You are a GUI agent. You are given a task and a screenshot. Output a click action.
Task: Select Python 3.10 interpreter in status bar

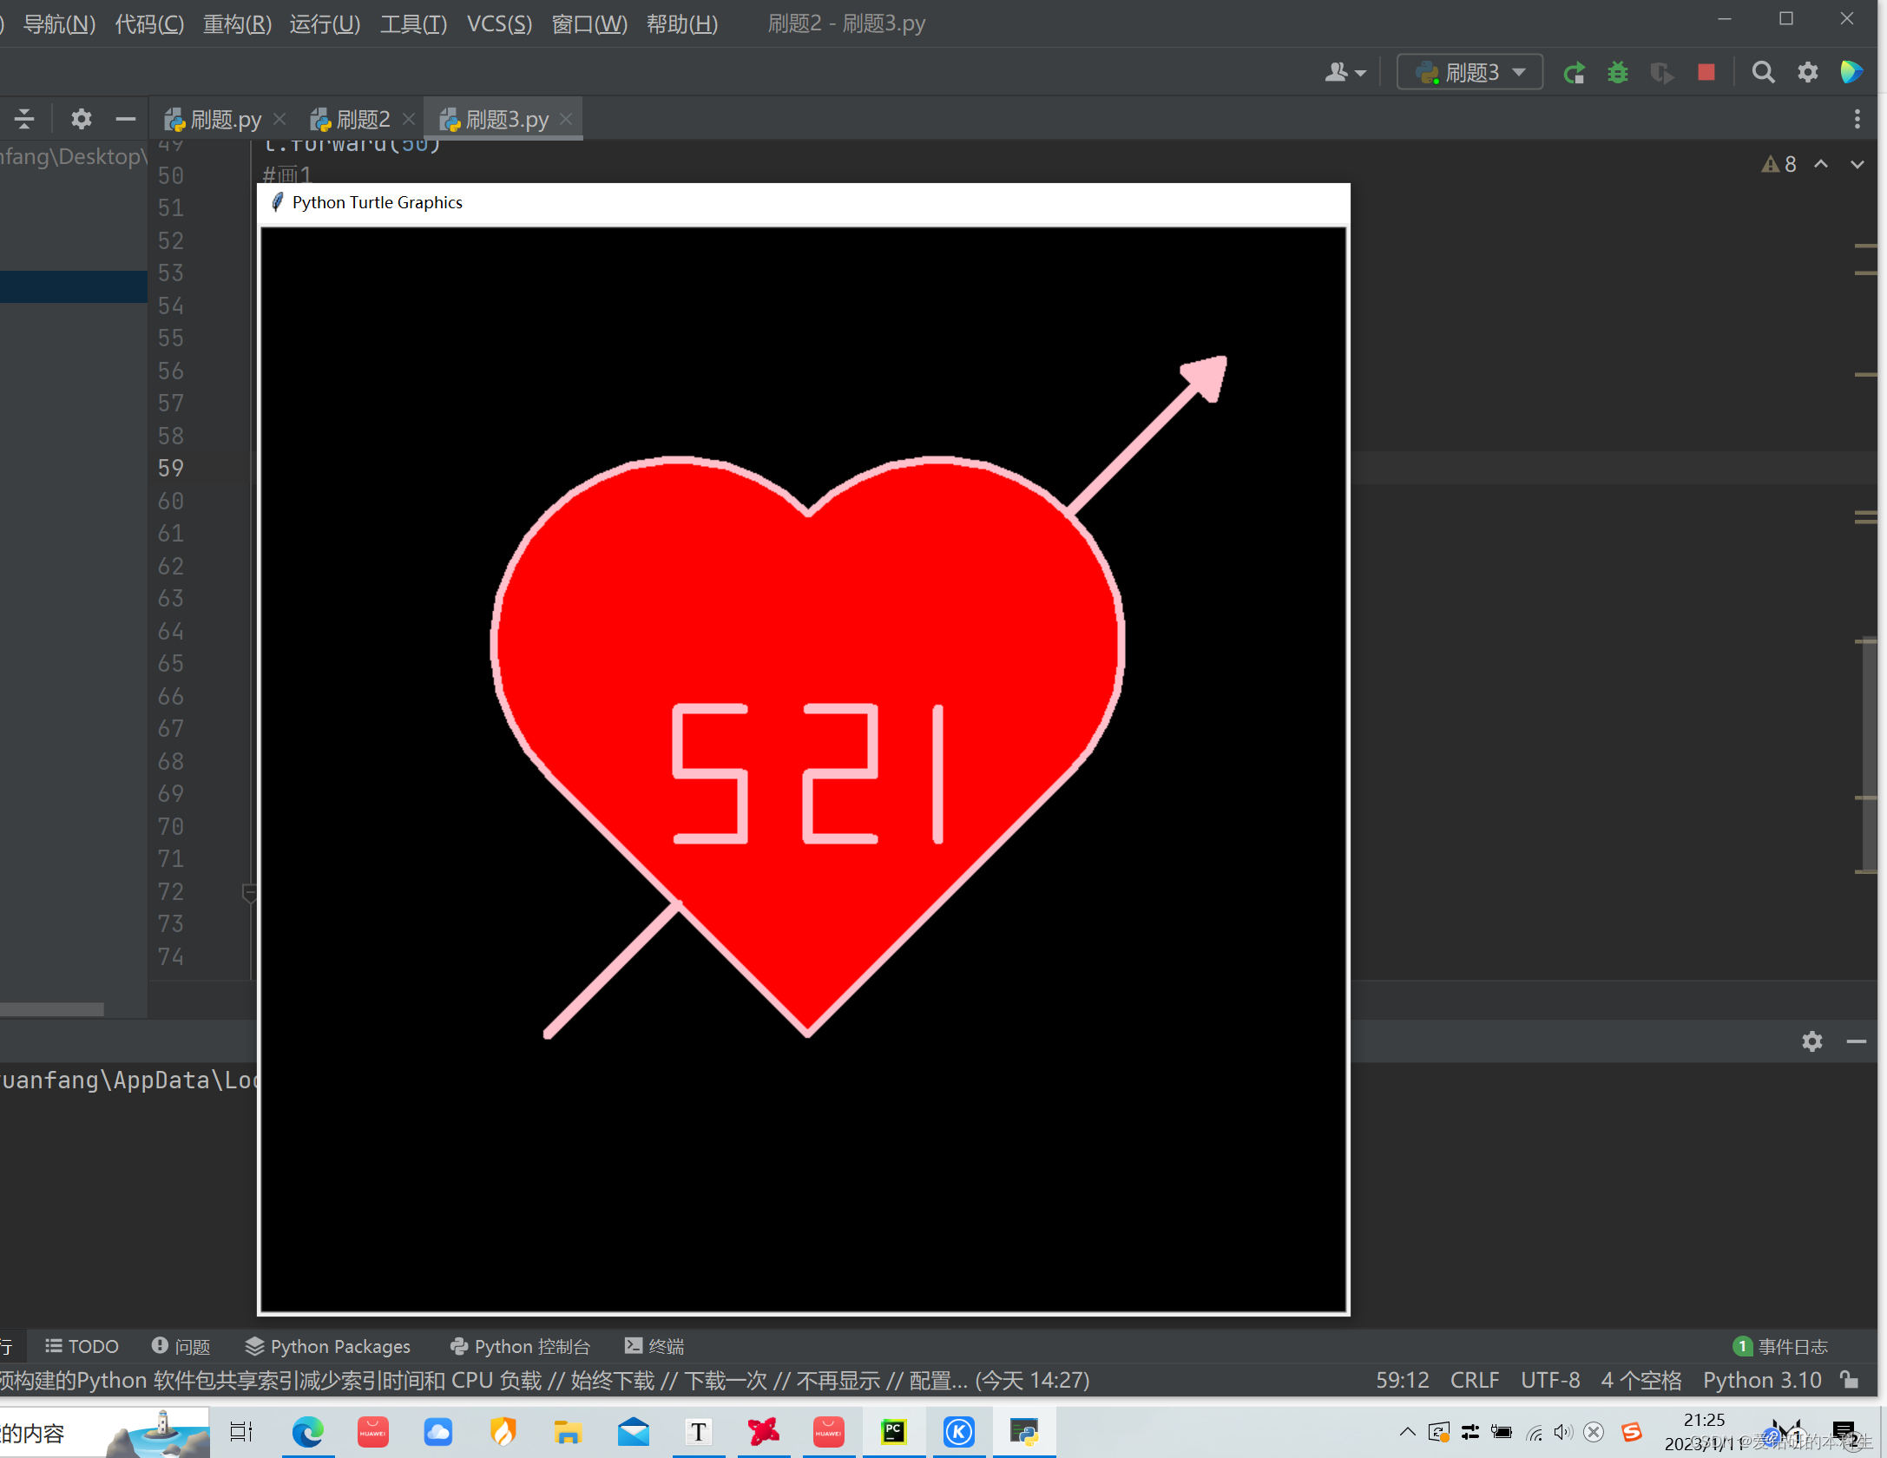[1761, 1380]
